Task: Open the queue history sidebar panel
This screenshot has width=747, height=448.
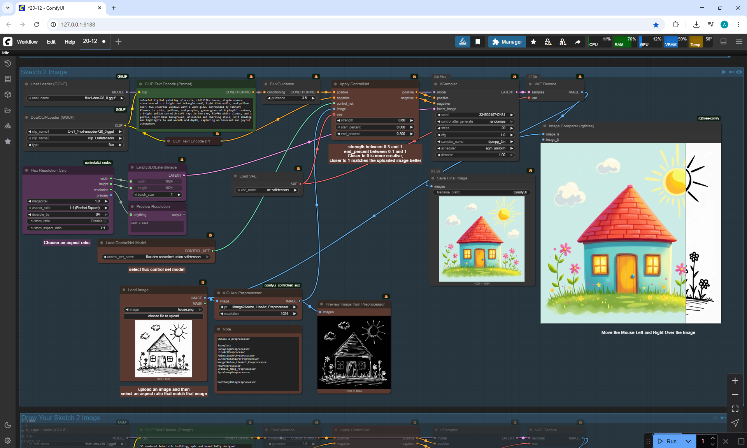Action: click(x=7, y=63)
